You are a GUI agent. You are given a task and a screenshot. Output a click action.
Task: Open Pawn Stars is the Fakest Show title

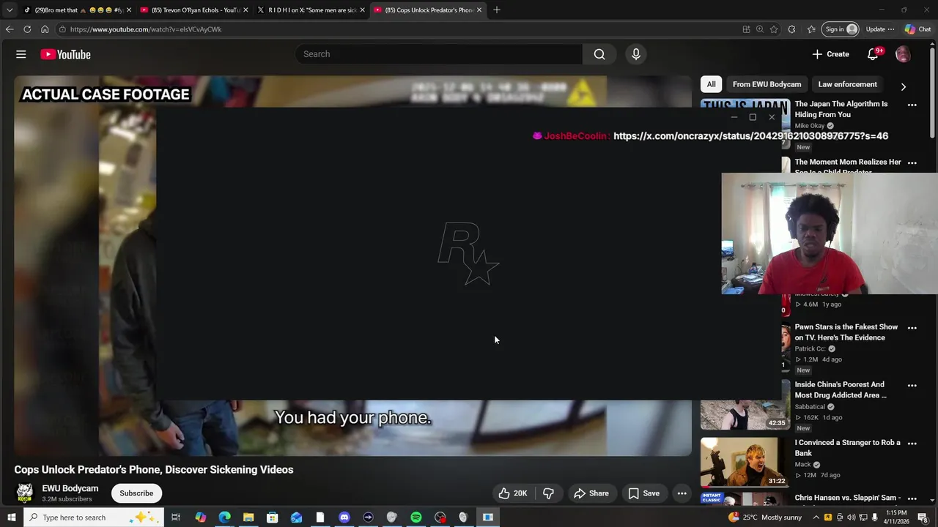coord(846,332)
